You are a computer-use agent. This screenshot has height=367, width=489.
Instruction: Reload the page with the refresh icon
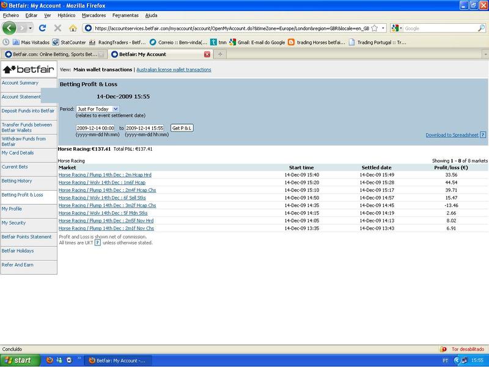pos(42,28)
